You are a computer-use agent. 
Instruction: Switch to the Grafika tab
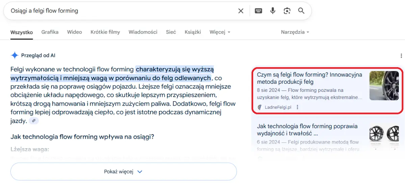pyautogui.click(x=50, y=32)
